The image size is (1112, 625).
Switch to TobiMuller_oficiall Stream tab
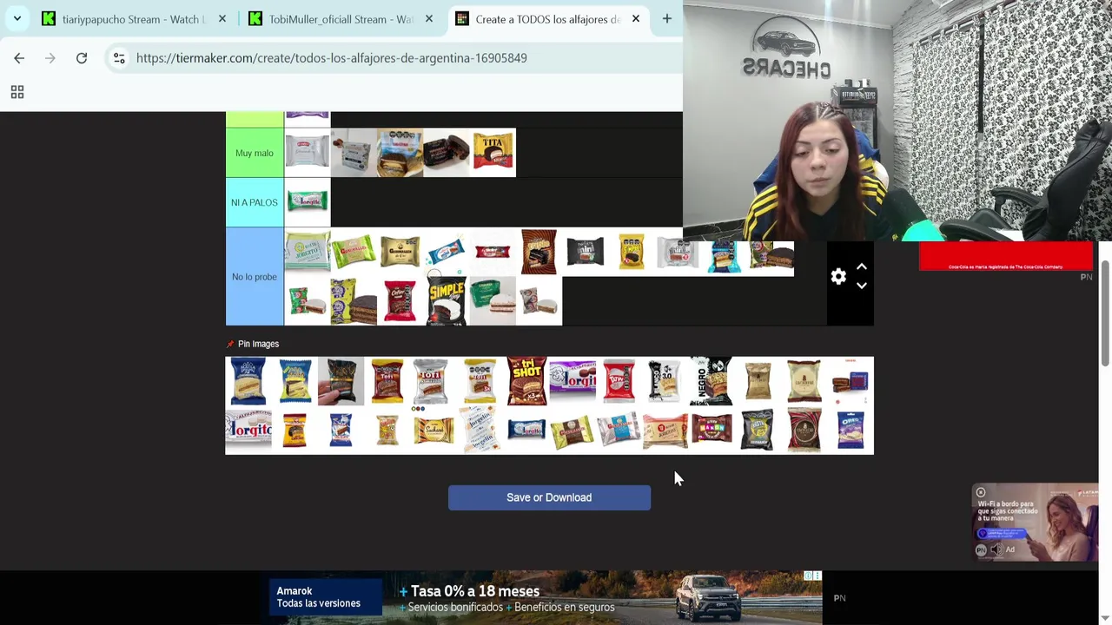340,19
